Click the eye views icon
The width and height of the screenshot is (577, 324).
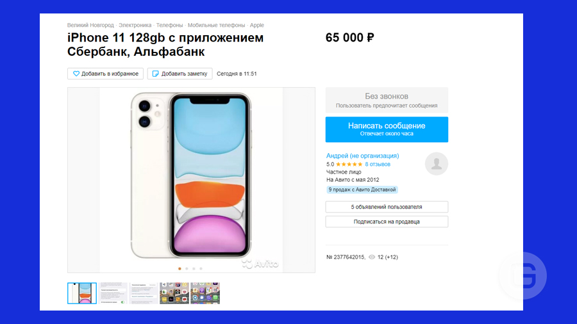coord(372,257)
